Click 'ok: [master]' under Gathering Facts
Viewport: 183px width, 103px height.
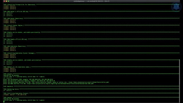8,90
